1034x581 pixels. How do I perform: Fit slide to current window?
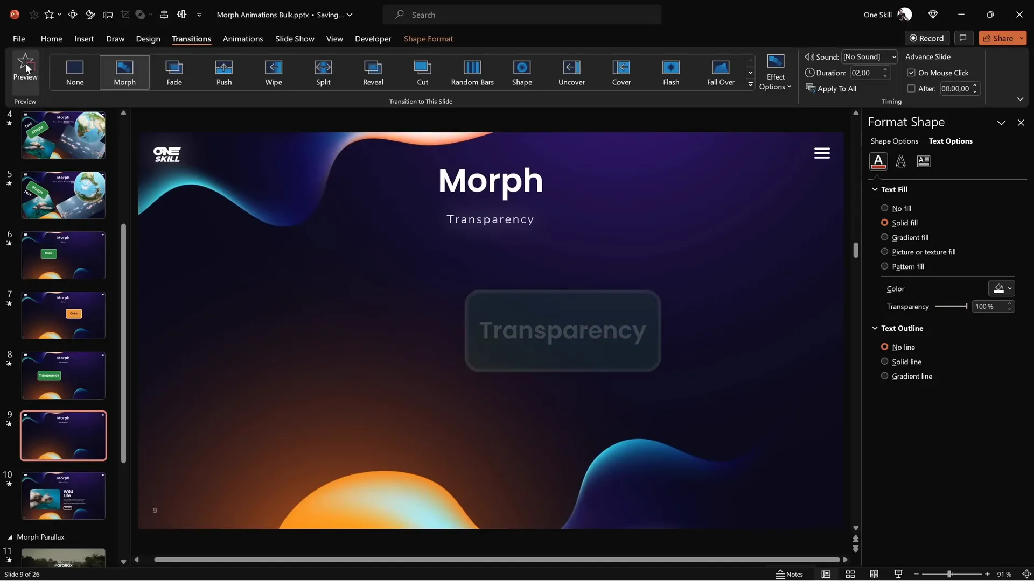pyautogui.click(x=1026, y=574)
